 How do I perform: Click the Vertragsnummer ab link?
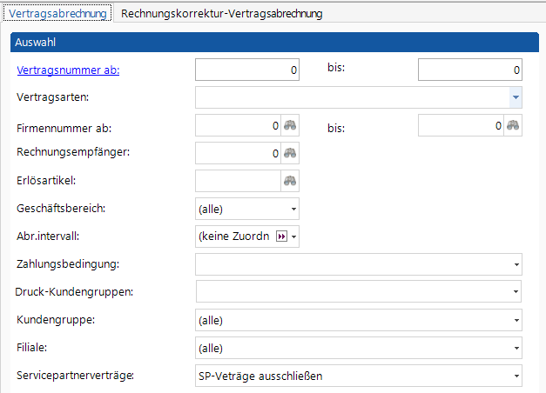point(68,70)
